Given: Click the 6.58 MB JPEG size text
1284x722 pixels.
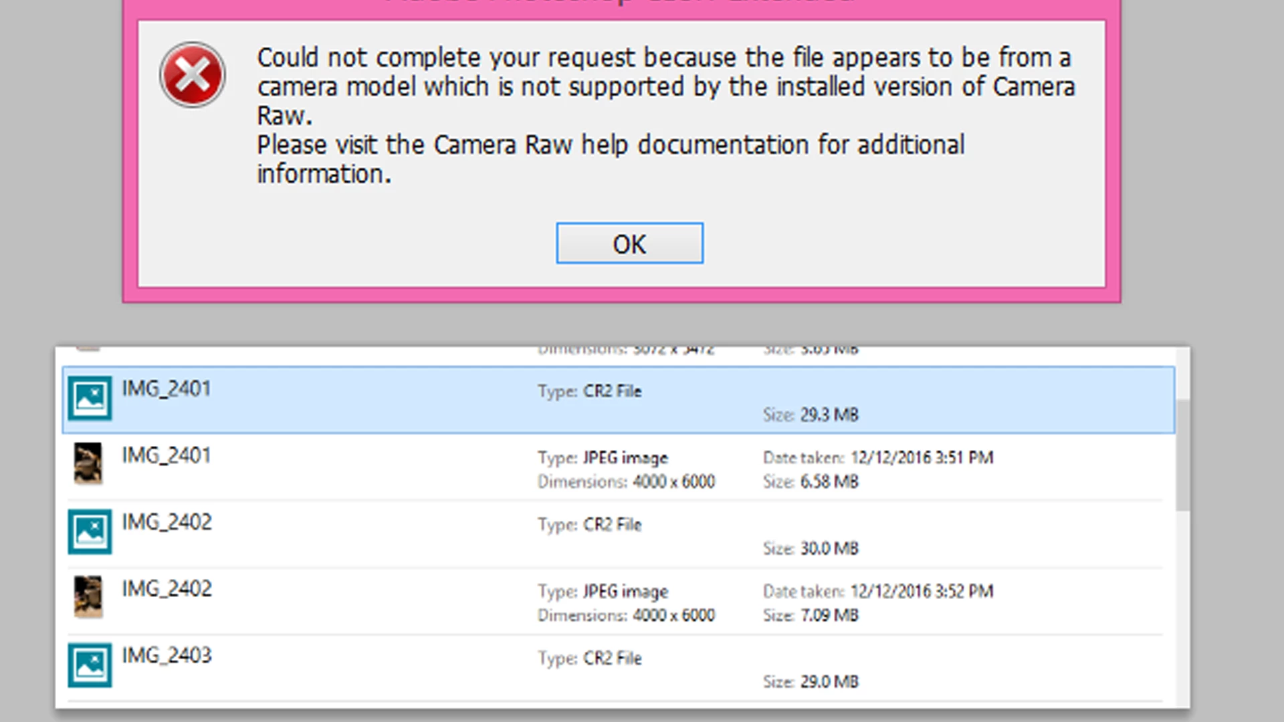Looking at the screenshot, I should point(829,481).
